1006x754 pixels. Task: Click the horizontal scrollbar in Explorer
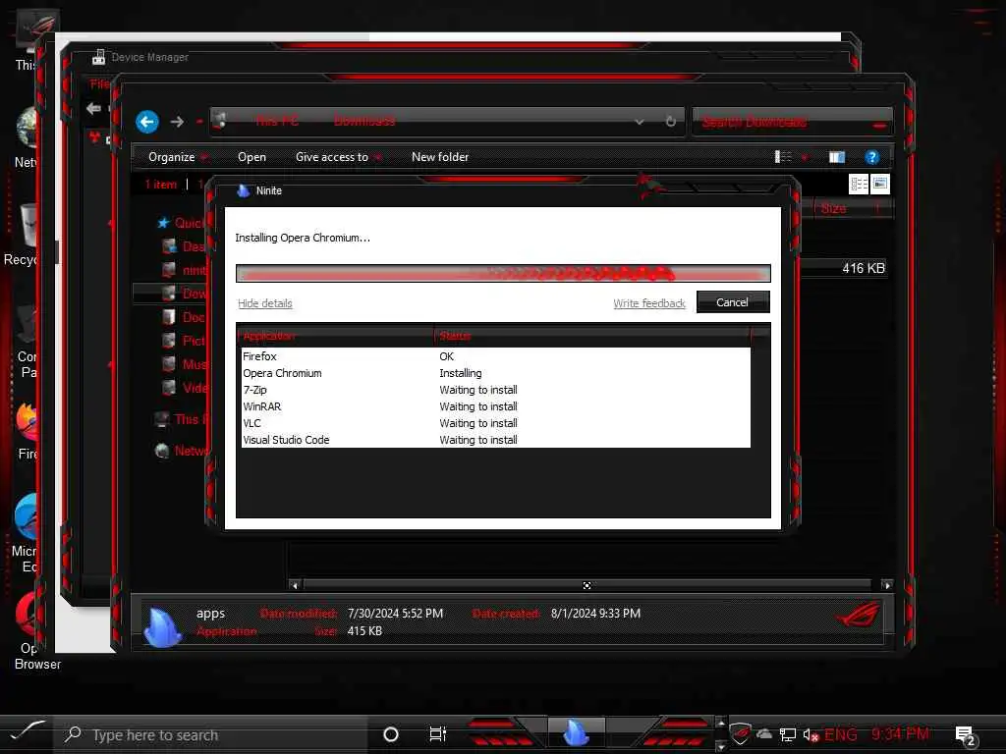point(587,585)
